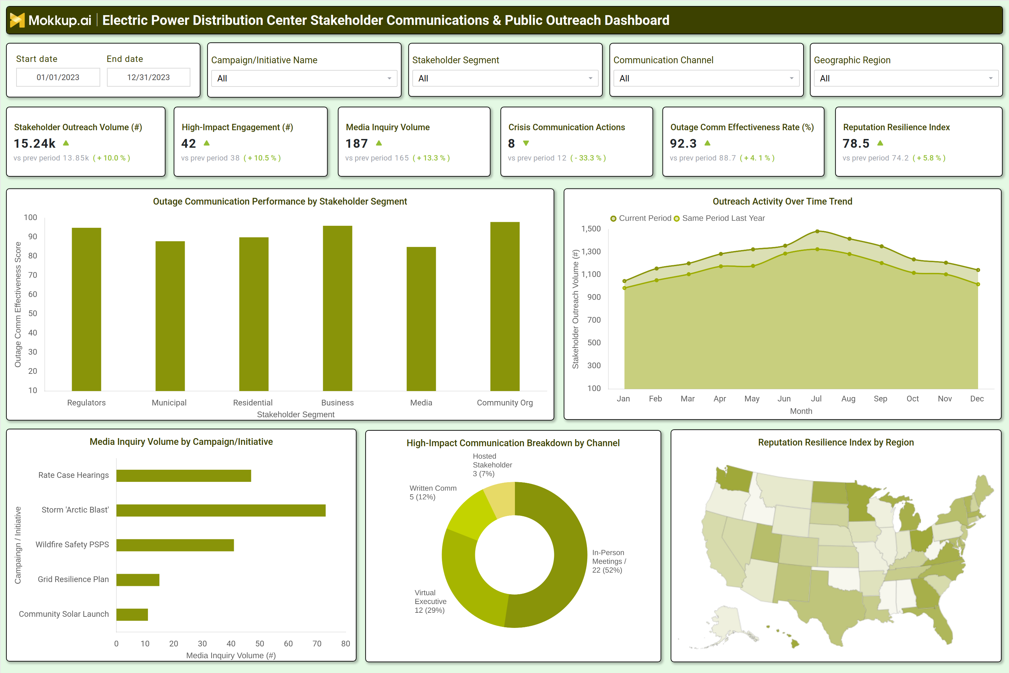
Task: Click the Crisis Communication Actions value 8
Action: click(511, 143)
